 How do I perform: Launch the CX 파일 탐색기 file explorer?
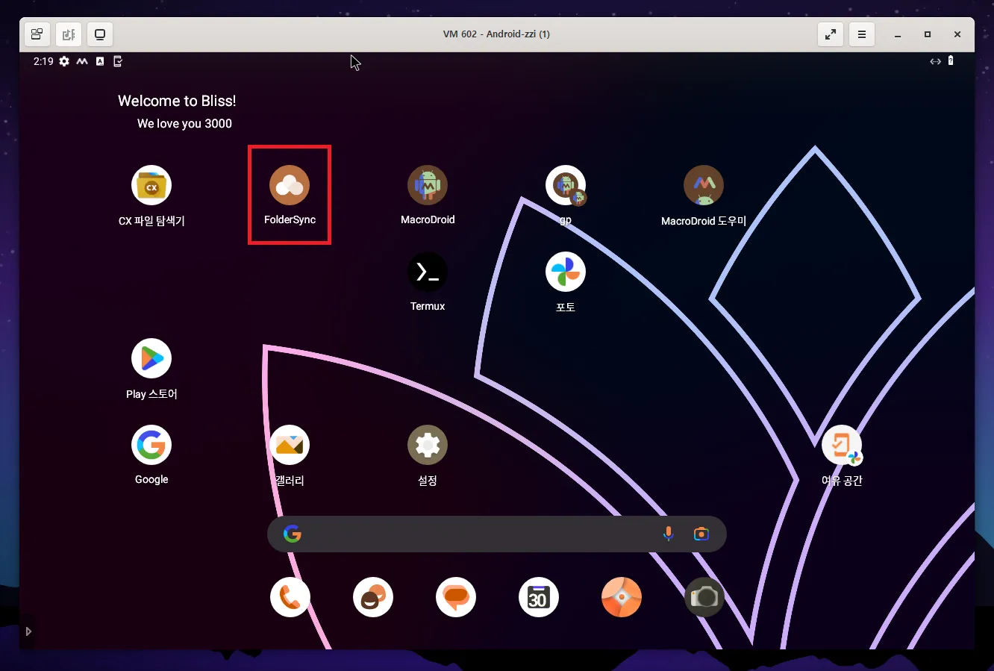(x=151, y=185)
